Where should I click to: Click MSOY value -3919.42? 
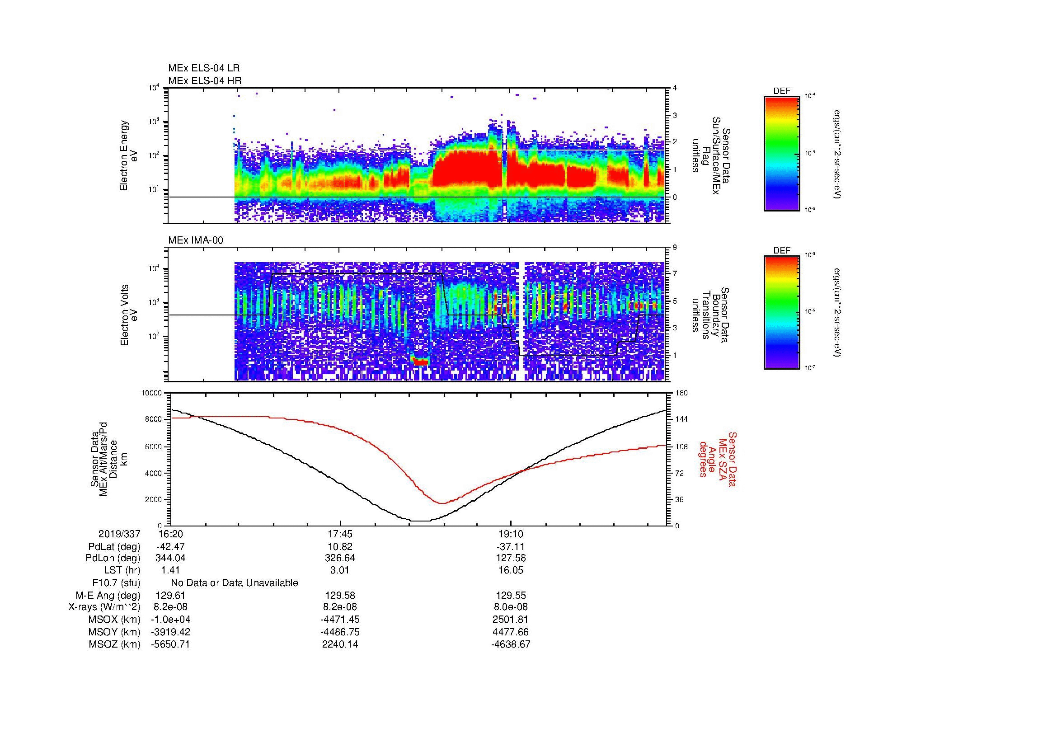[x=170, y=632]
